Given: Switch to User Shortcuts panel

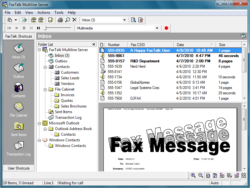Looking at the screenshot, I should pyautogui.click(x=18, y=168).
